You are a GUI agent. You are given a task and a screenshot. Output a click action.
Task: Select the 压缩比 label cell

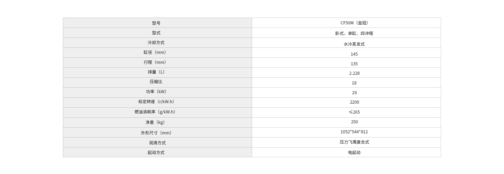point(156,82)
